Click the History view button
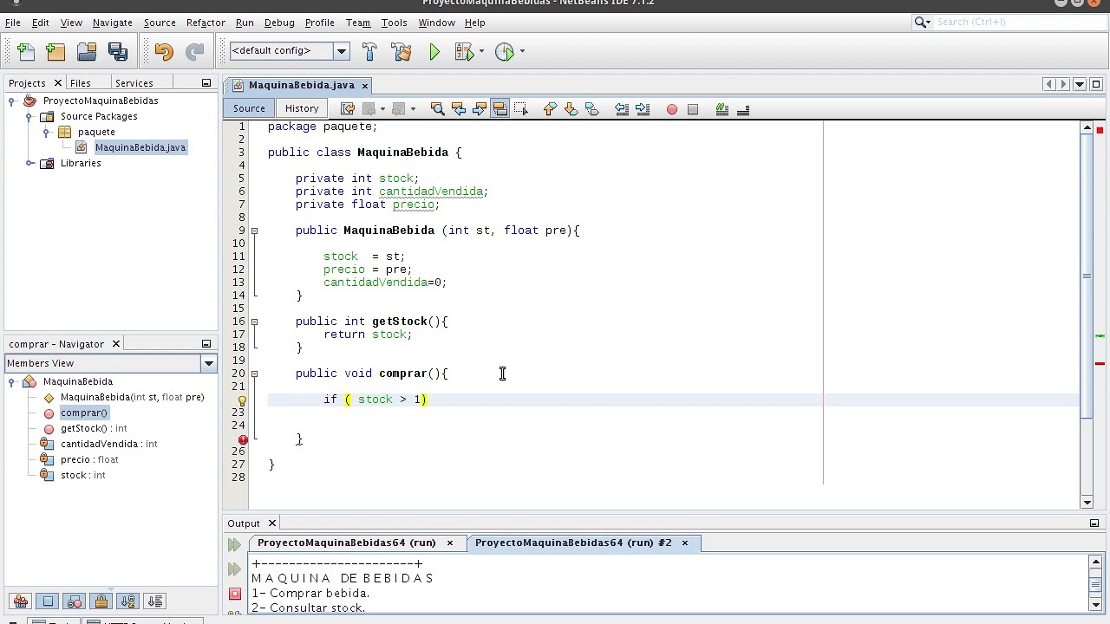The image size is (1110, 624). pos(302,108)
